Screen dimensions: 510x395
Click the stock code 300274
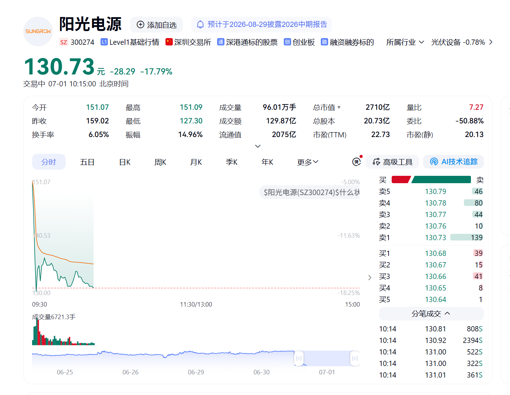pyautogui.click(x=82, y=42)
